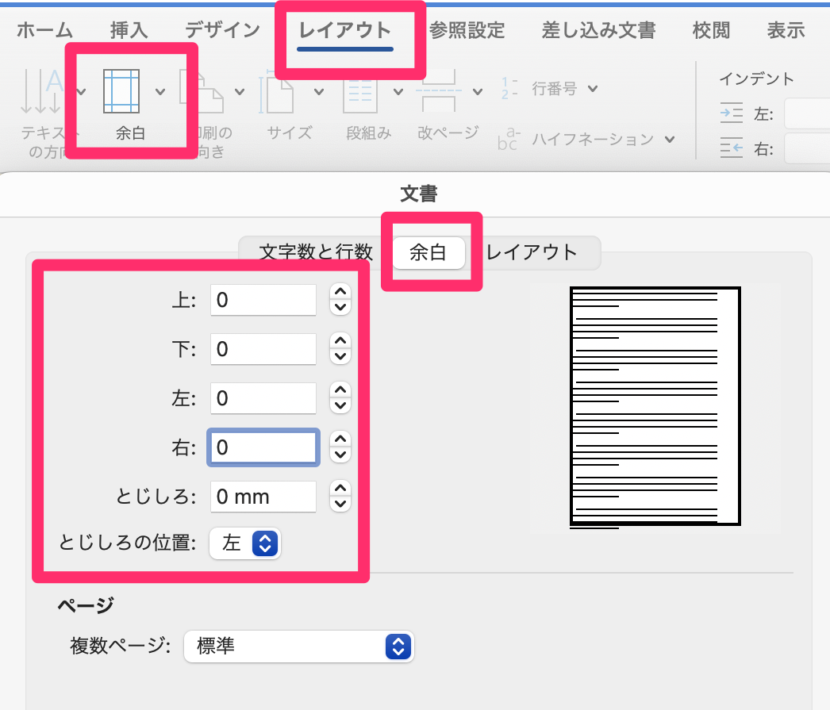Click inside the 右 margin input field

pos(263,447)
